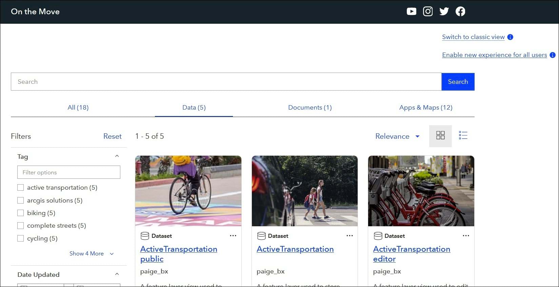
Task: Click Enable new experience for all users
Action: tap(495, 55)
